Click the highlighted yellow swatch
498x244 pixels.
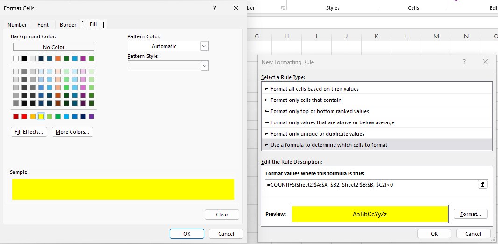pos(41,116)
